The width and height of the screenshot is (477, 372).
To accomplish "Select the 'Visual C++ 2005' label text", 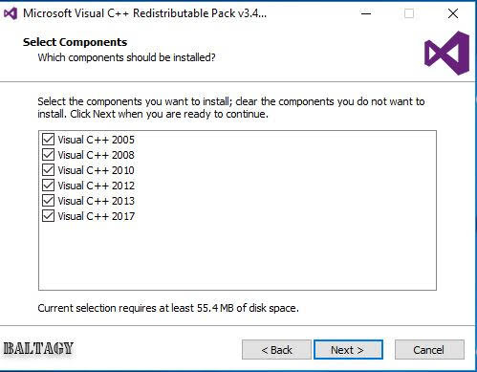I will pyautogui.click(x=96, y=140).
